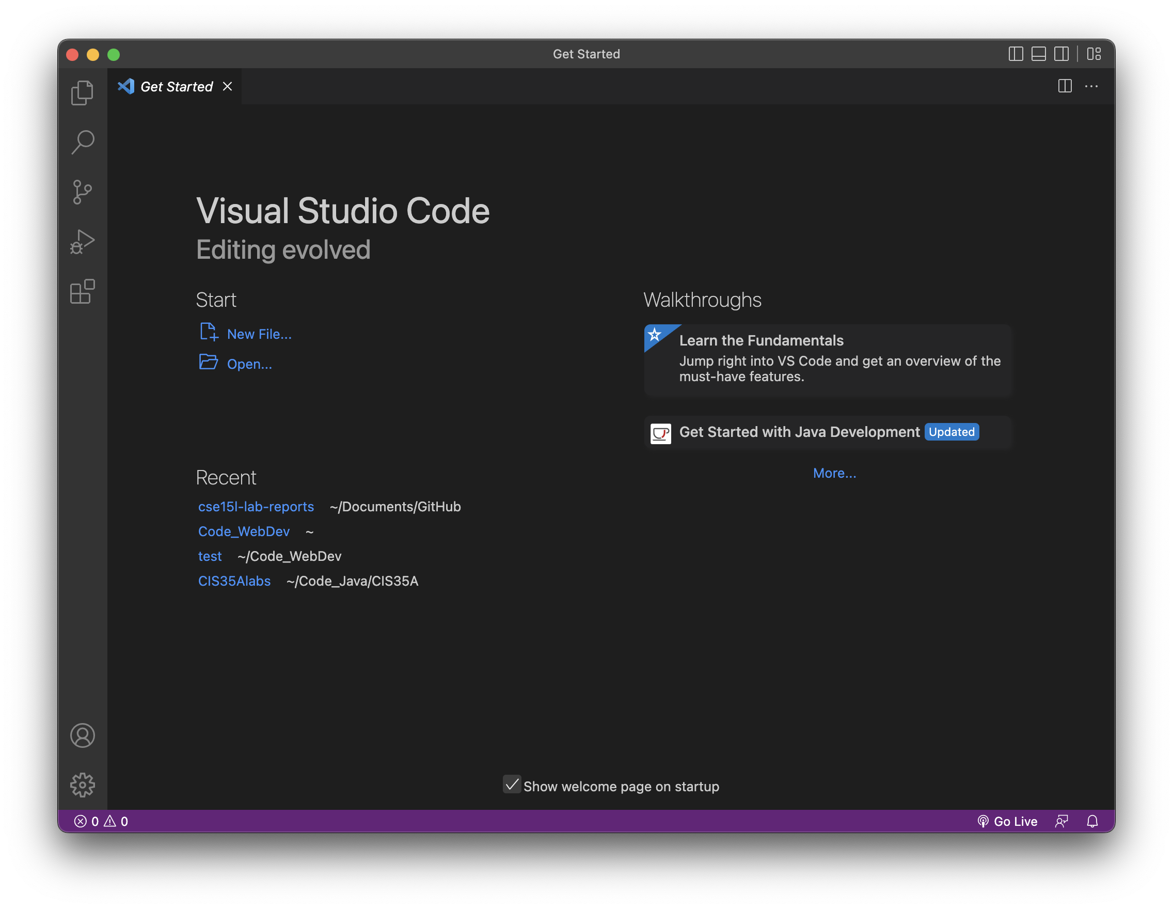Click the Recent heading

226,478
